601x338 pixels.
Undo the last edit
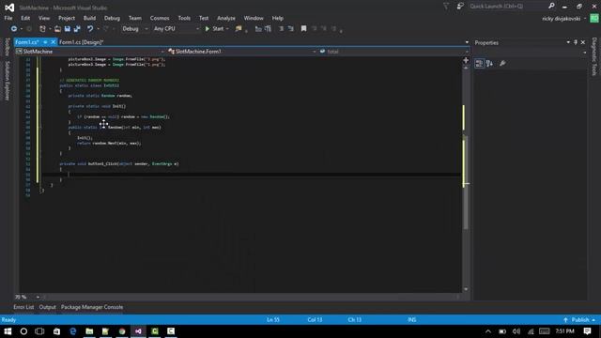point(90,29)
